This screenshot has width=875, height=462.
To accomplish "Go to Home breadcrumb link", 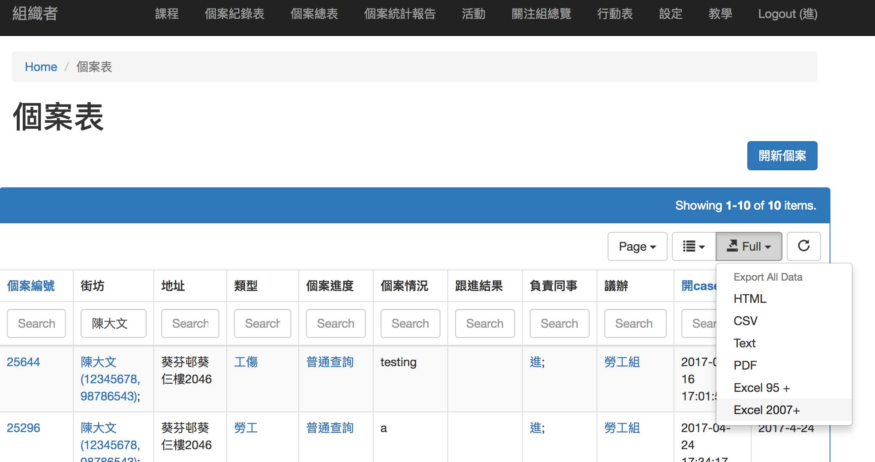I will [41, 67].
